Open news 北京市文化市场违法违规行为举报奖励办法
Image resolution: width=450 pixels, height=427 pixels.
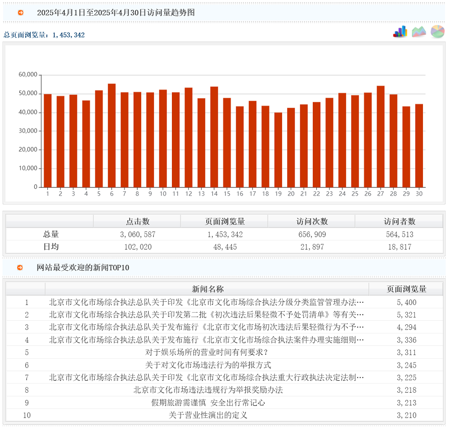coord(208,390)
